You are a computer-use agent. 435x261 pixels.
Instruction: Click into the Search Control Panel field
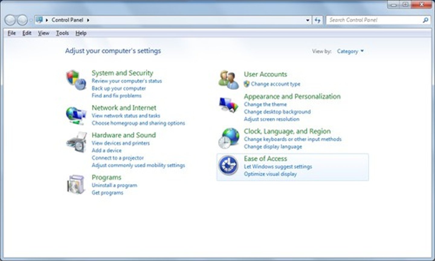[x=374, y=20]
